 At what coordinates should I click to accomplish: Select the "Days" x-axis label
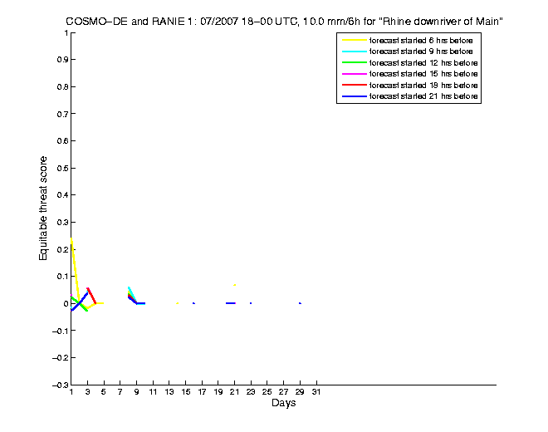coord(283,403)
